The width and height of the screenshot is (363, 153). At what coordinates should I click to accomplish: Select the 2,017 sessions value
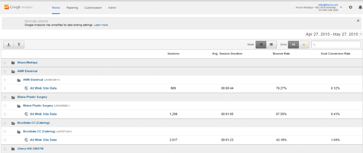point(173,140)
